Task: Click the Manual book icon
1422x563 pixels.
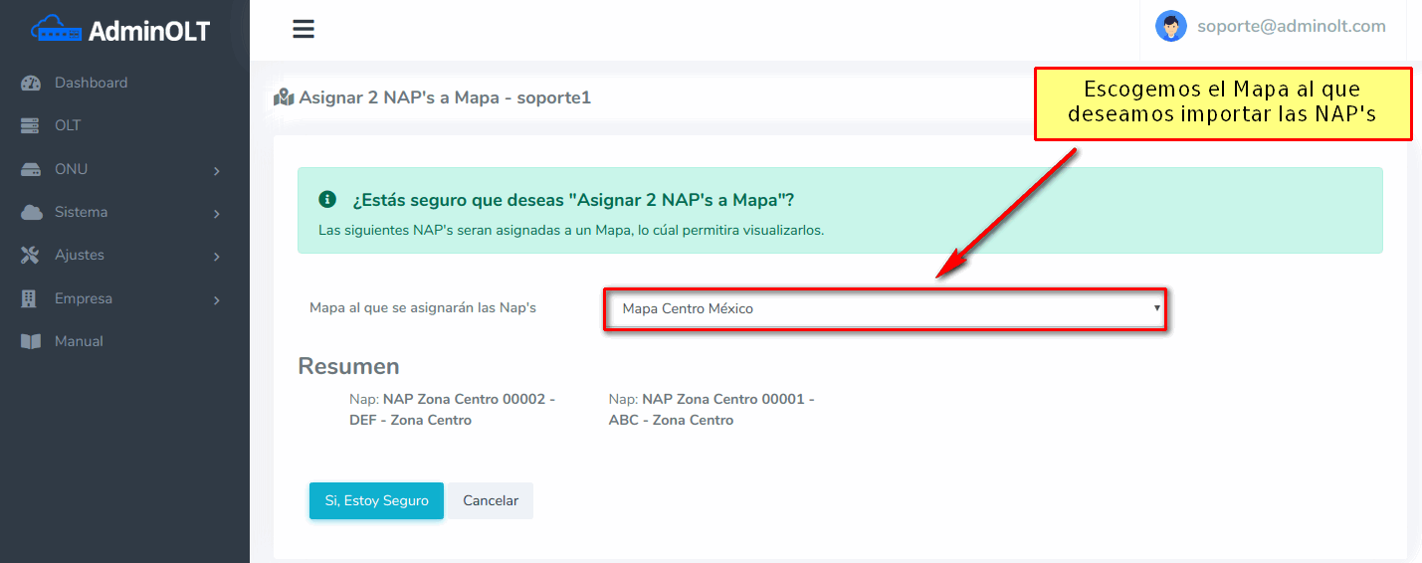Action: click(31, 342)
